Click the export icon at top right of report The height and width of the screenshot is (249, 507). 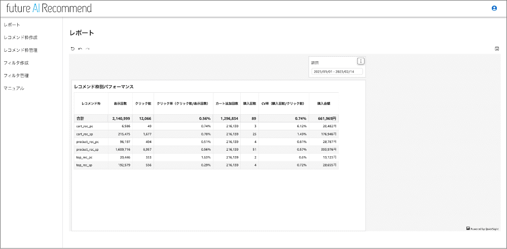click(497, 49)
